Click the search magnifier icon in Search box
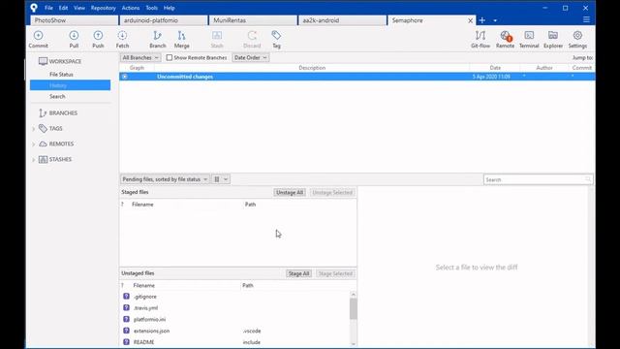The image size is (620, 349). pyautogui.click(x=588, y=179)
